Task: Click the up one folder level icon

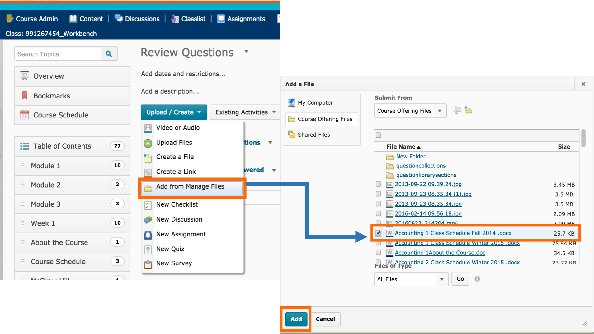Action: point(458,110)
